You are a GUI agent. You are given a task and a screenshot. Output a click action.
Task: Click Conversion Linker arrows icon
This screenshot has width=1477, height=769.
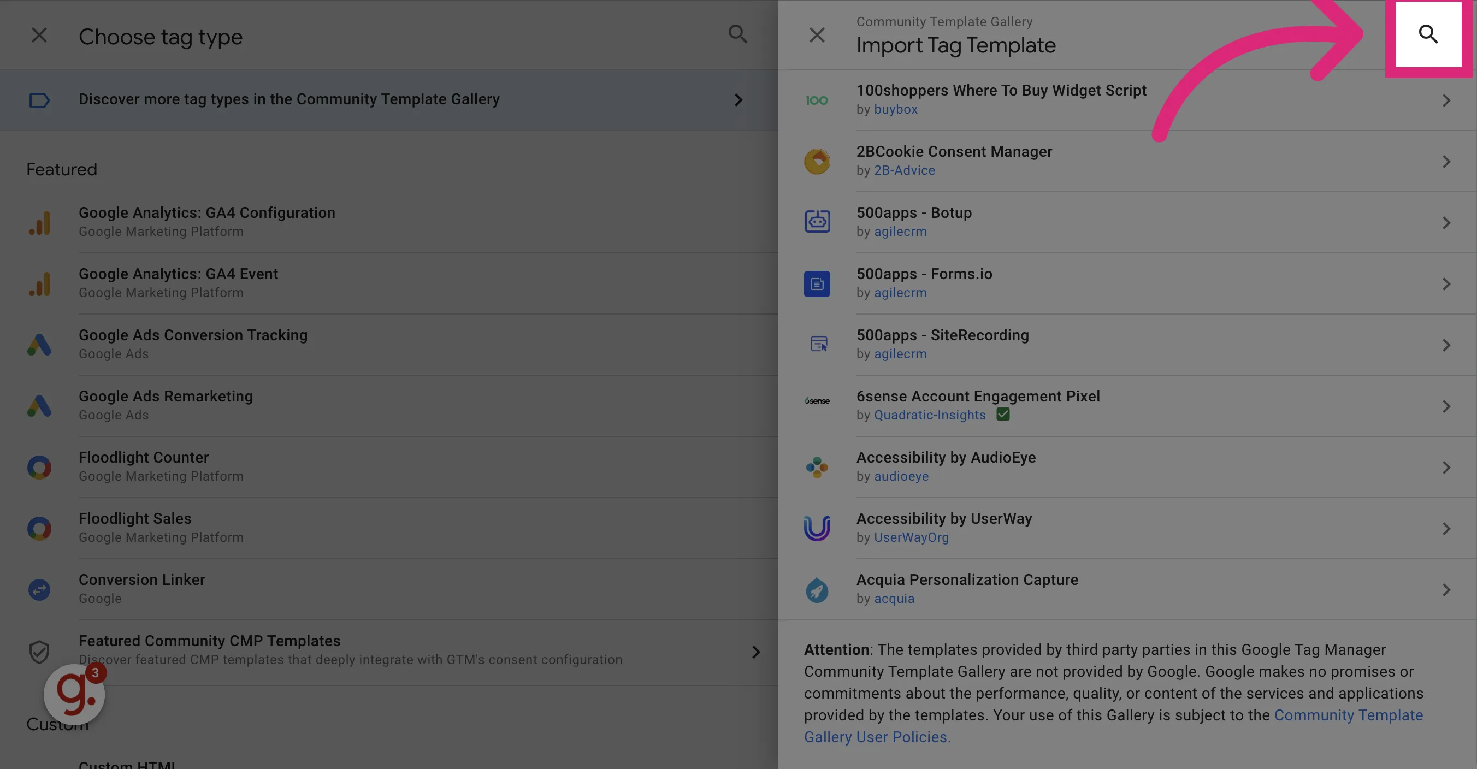pyautogui.click(x=39, y=589)
